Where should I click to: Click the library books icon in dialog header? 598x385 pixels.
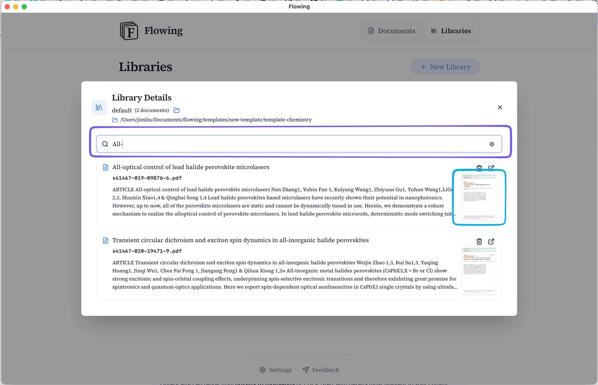pyautogui.click(x=99, y=107)
